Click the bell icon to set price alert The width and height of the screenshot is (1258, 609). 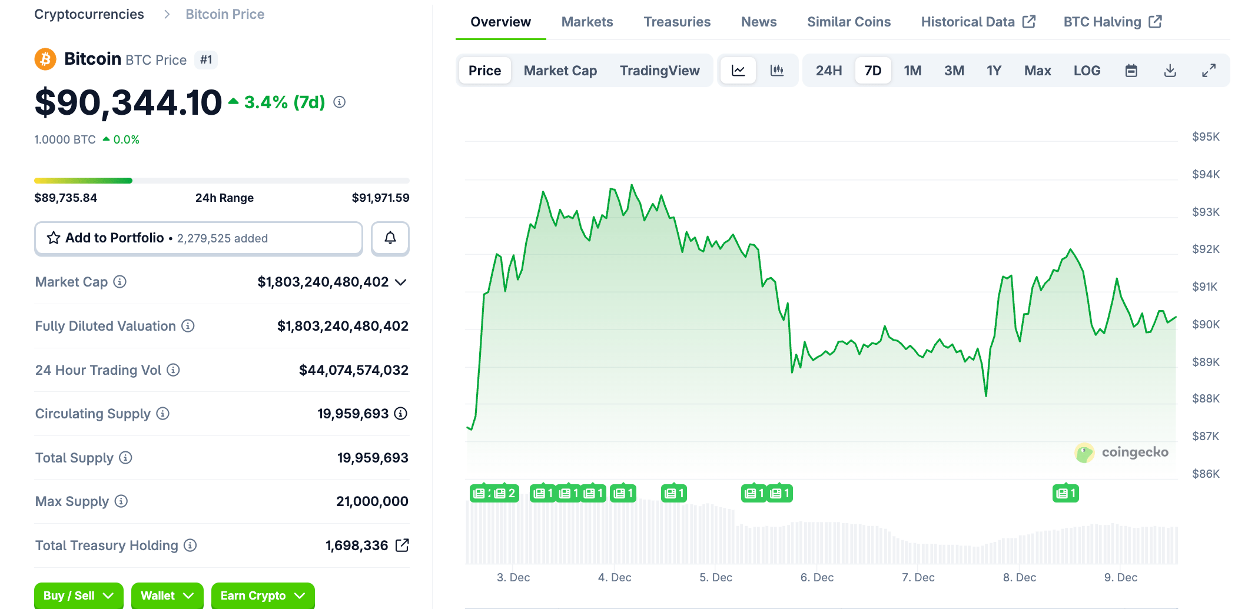tap(390, 238)
